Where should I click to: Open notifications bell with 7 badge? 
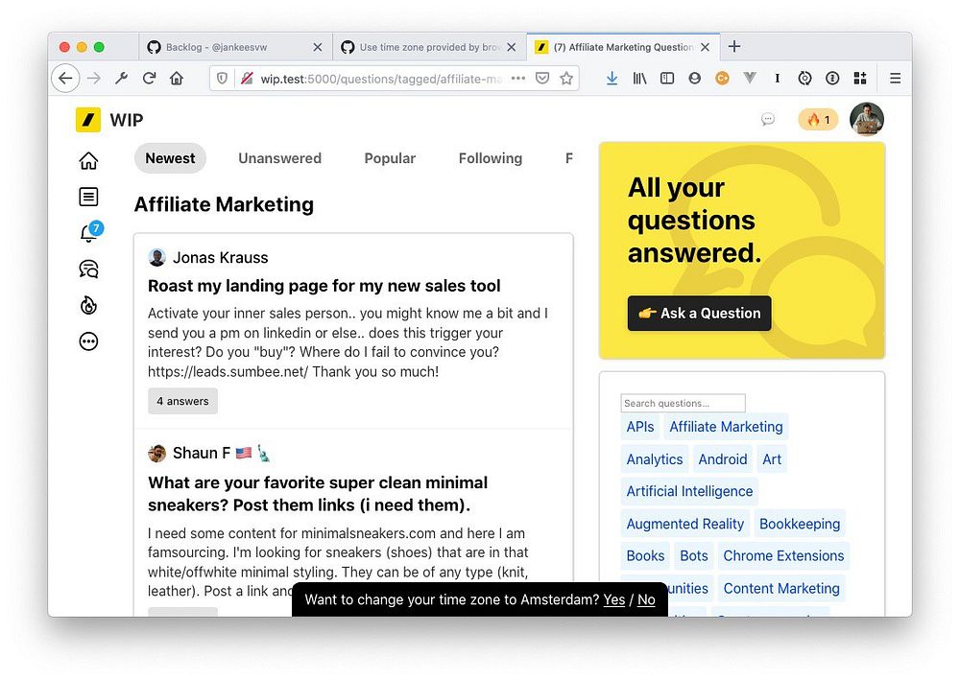(x=88, y=233)
